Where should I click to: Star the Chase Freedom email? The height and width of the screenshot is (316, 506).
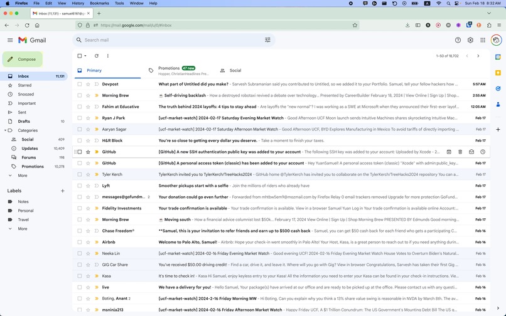(x=88, y=231)
